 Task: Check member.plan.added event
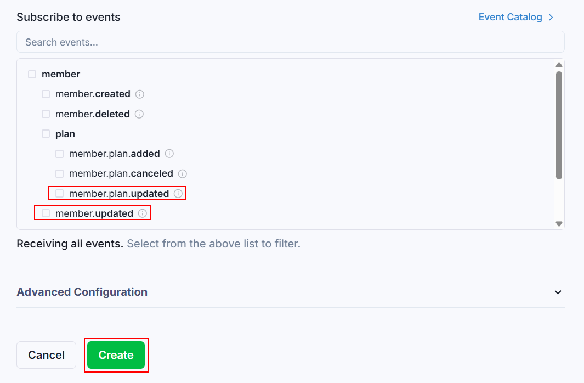click(x=60, y=154)
